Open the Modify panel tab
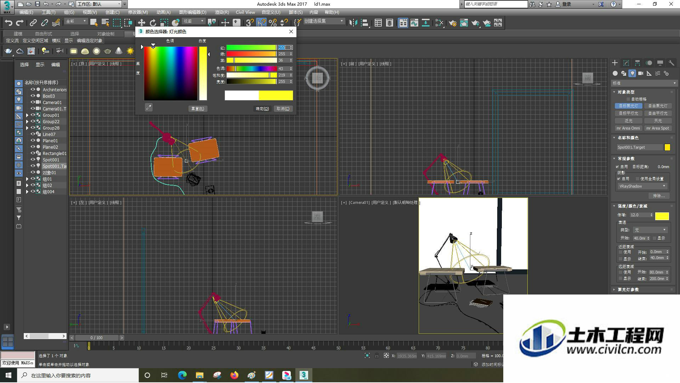Screen dimensions: 680x383 tap(626, 63)
